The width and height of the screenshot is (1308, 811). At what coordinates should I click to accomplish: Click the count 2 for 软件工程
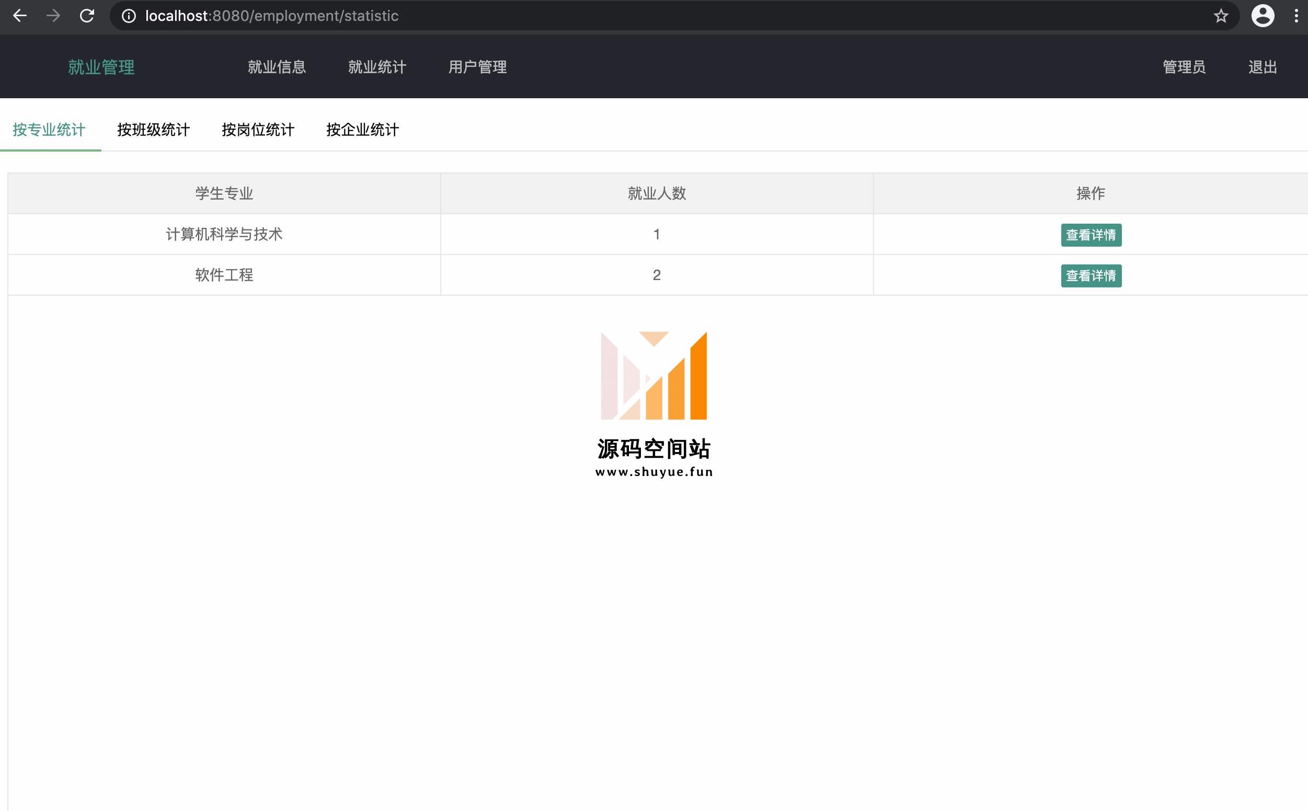[657, 275]
